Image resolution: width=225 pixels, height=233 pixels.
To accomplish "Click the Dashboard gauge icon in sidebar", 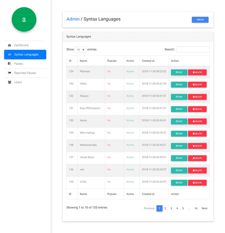I will (9, 45).
